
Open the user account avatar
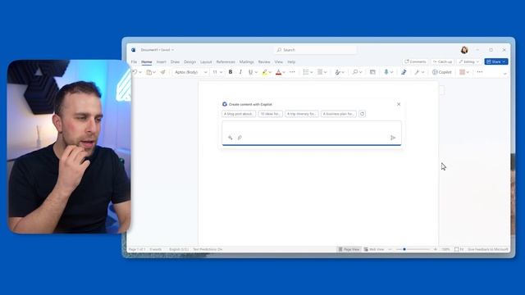[x=464, y=50]
